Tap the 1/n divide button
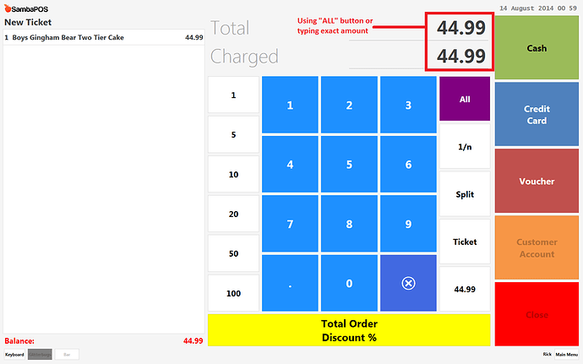This screenshot has height=364, width=583. click(x=465, y=146)
